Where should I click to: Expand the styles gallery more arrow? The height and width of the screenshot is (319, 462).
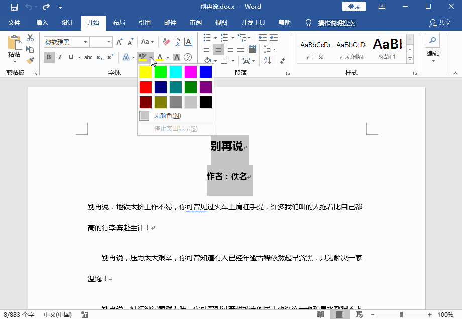click(x=410, y=59)
